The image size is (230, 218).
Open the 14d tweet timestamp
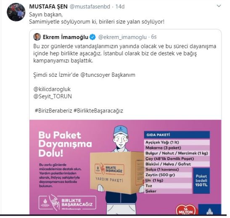click(120, 7)
